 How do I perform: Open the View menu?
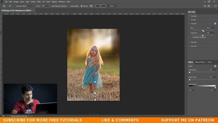pos(48,2)
